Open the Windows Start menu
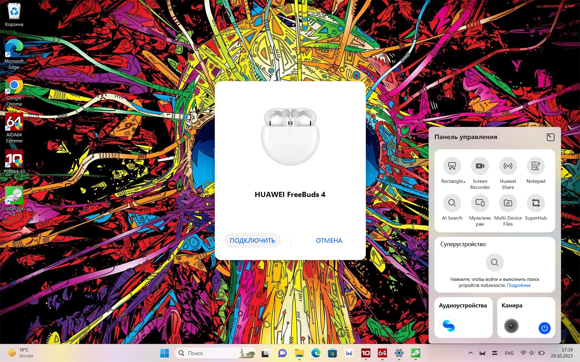 pos(164,353)
